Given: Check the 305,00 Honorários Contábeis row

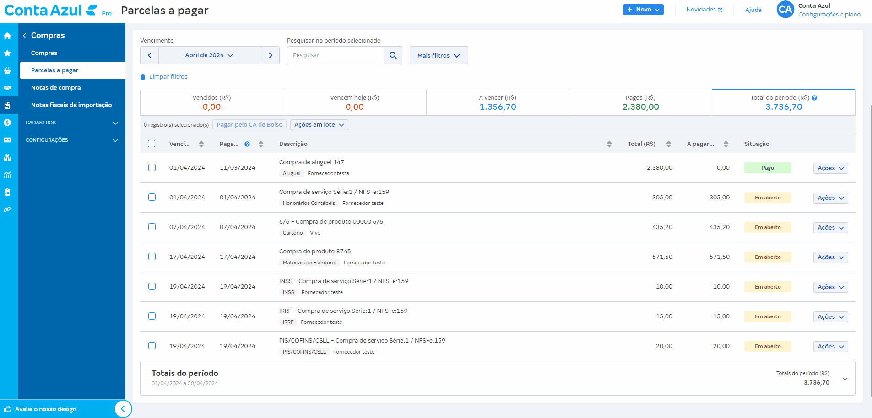Looking at the screenshot, I should pyautogui.click(x=152, y=197).
